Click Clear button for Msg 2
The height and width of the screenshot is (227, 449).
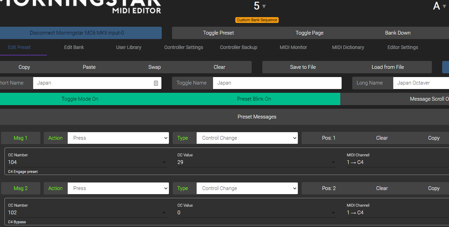(x=382, y=188)
